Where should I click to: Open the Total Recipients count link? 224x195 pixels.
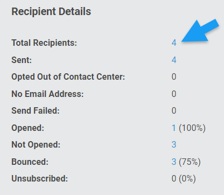(x=174, y=43)
